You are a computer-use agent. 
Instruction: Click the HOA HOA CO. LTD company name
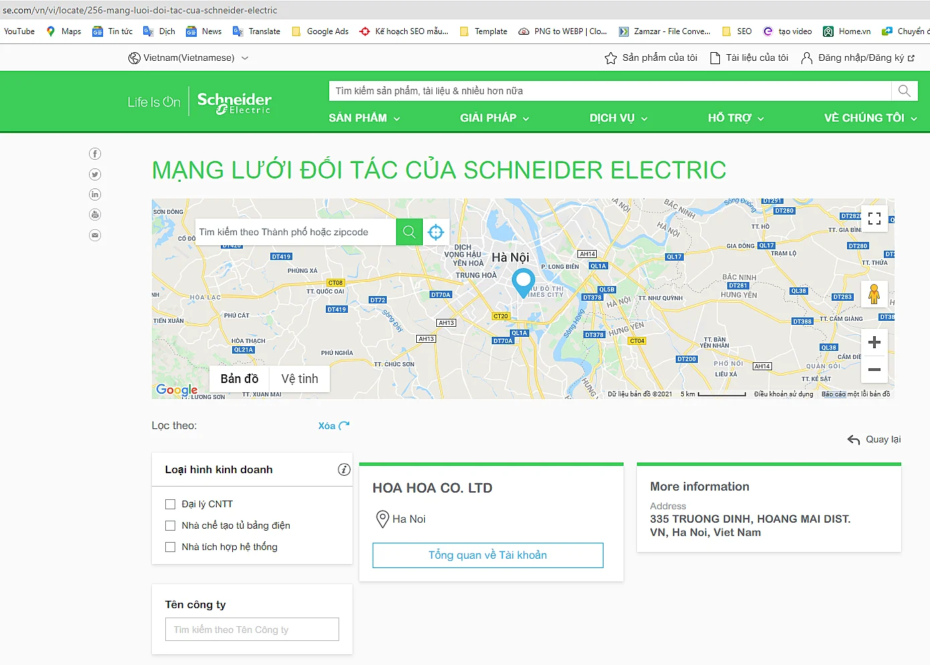(x=432, y=488)
